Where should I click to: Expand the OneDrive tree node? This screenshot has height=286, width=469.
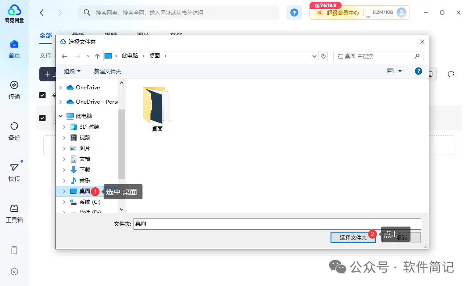(61, 88)
